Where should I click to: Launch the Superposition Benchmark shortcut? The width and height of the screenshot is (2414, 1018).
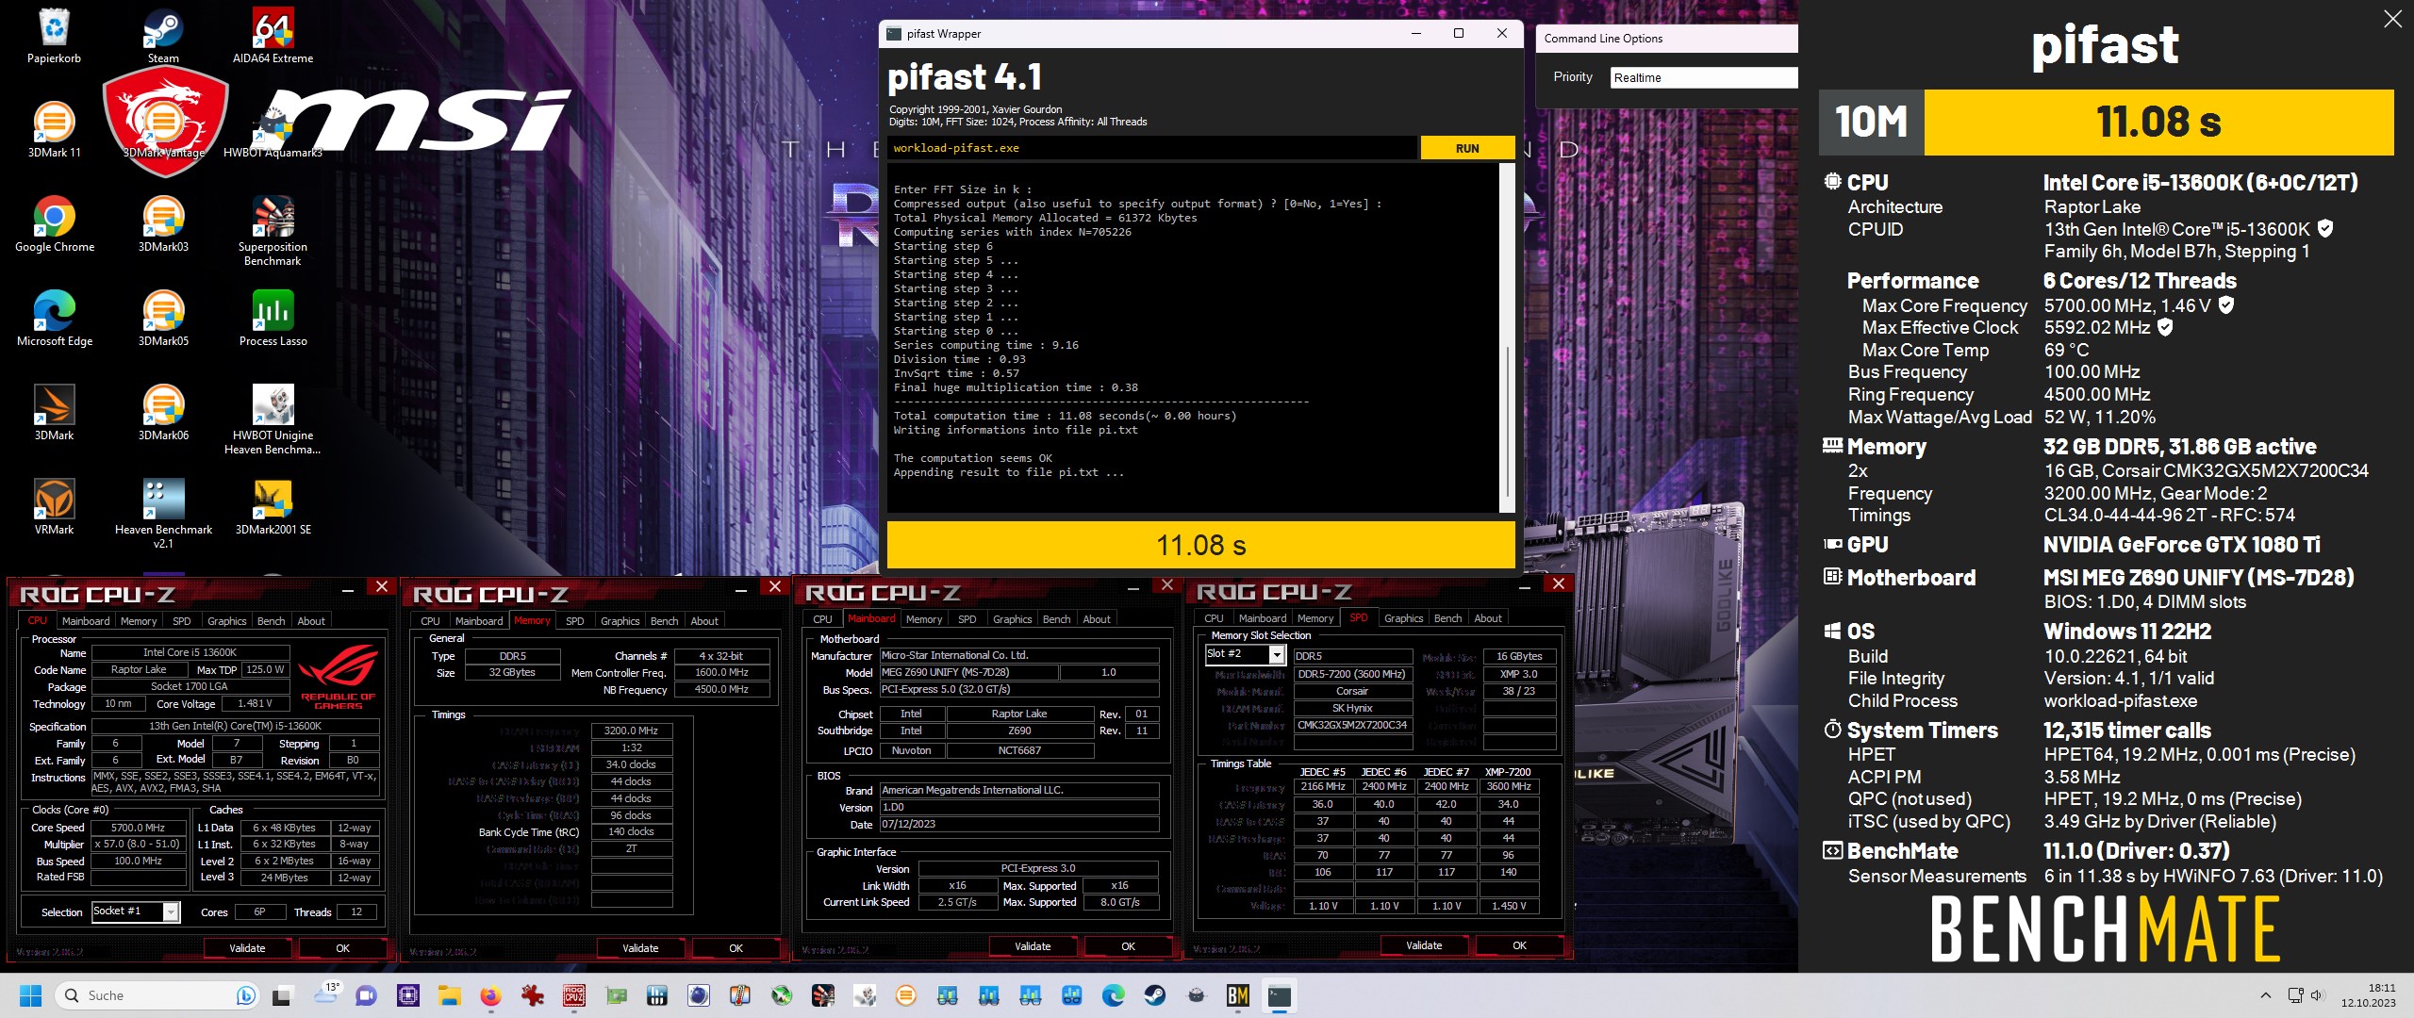pos(273,231)
